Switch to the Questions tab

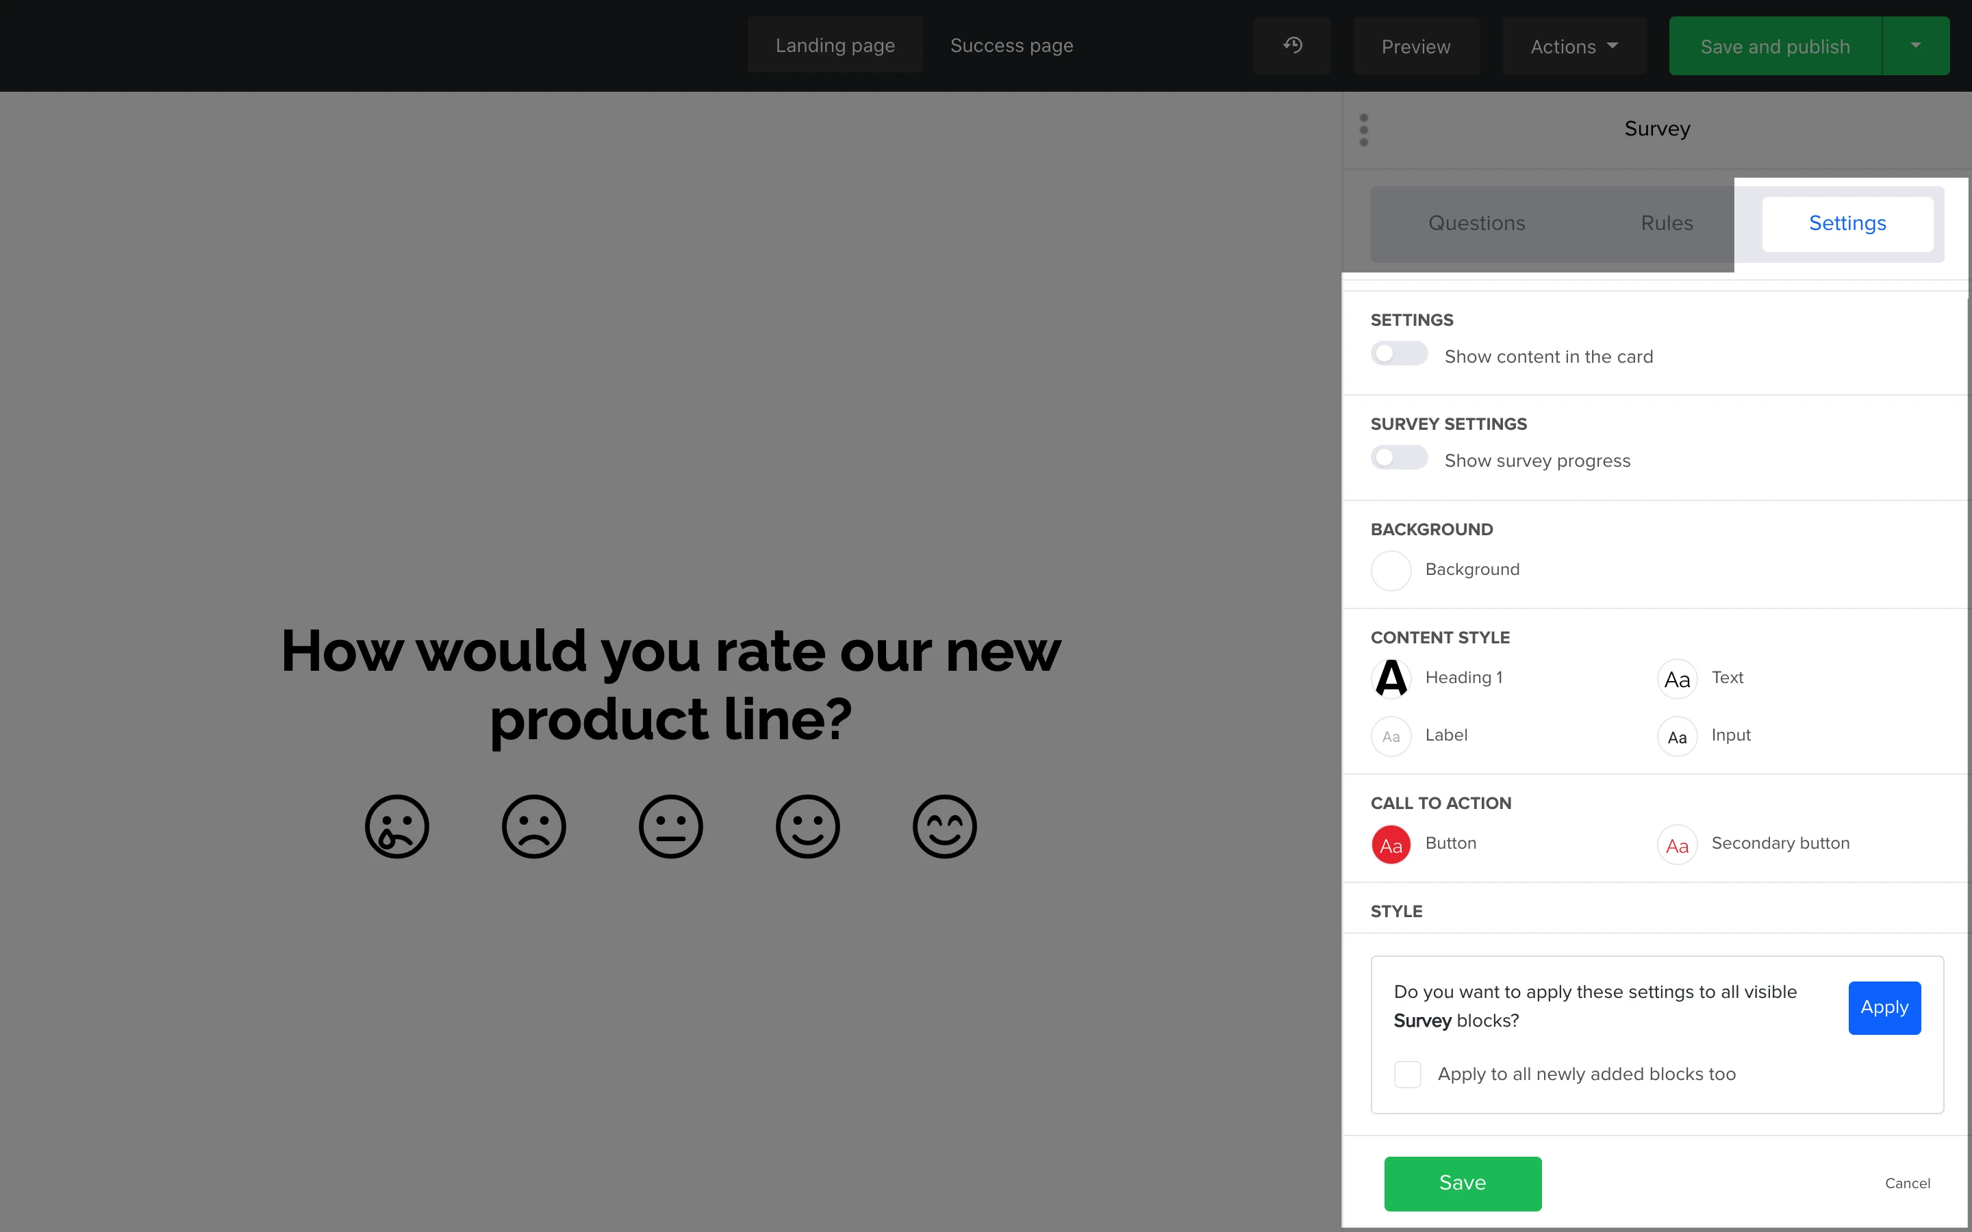1476,223
